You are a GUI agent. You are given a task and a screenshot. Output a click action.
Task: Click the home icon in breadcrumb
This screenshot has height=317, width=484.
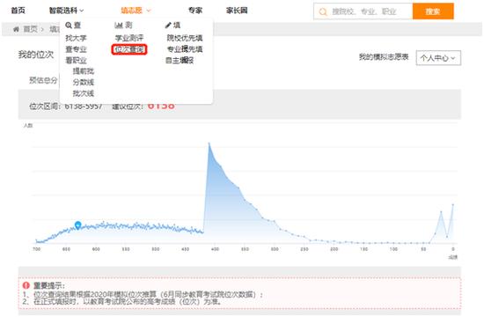(16, 29)
